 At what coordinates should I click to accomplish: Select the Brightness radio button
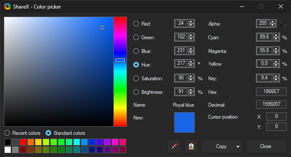(x=136, y=92)
